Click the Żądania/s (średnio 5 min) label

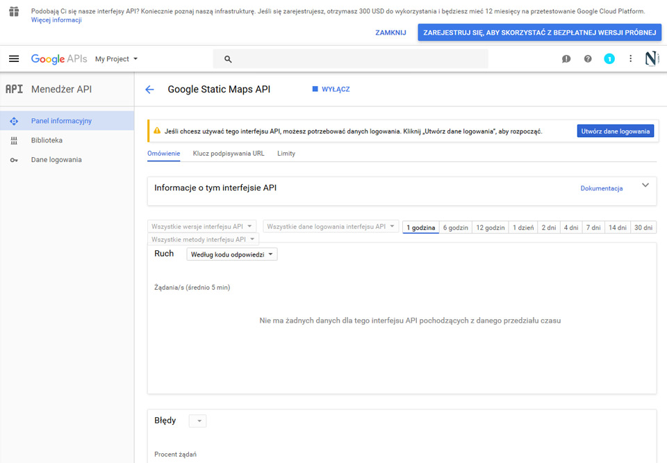pos(192,288)
